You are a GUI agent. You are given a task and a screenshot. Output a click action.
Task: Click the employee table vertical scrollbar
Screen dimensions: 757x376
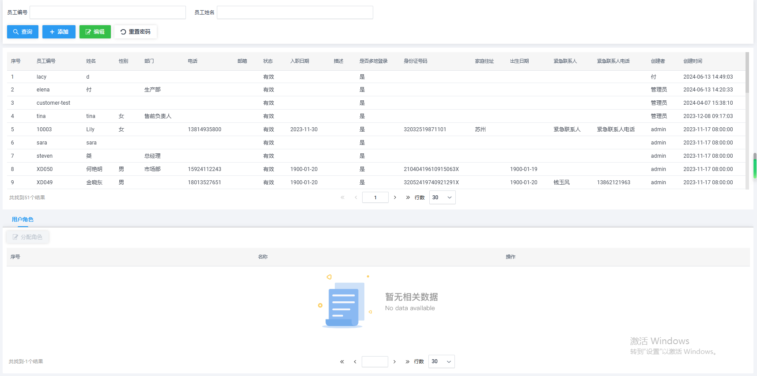coord(747,73)
